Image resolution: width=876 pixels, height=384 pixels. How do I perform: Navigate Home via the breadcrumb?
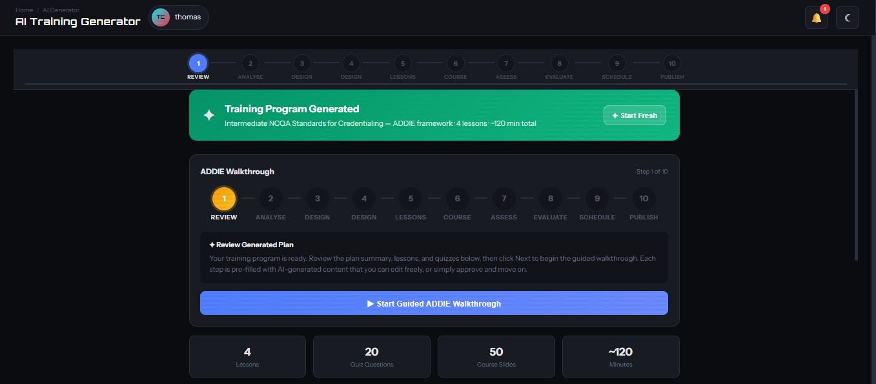pyautogui.click(x=24, y=10)
